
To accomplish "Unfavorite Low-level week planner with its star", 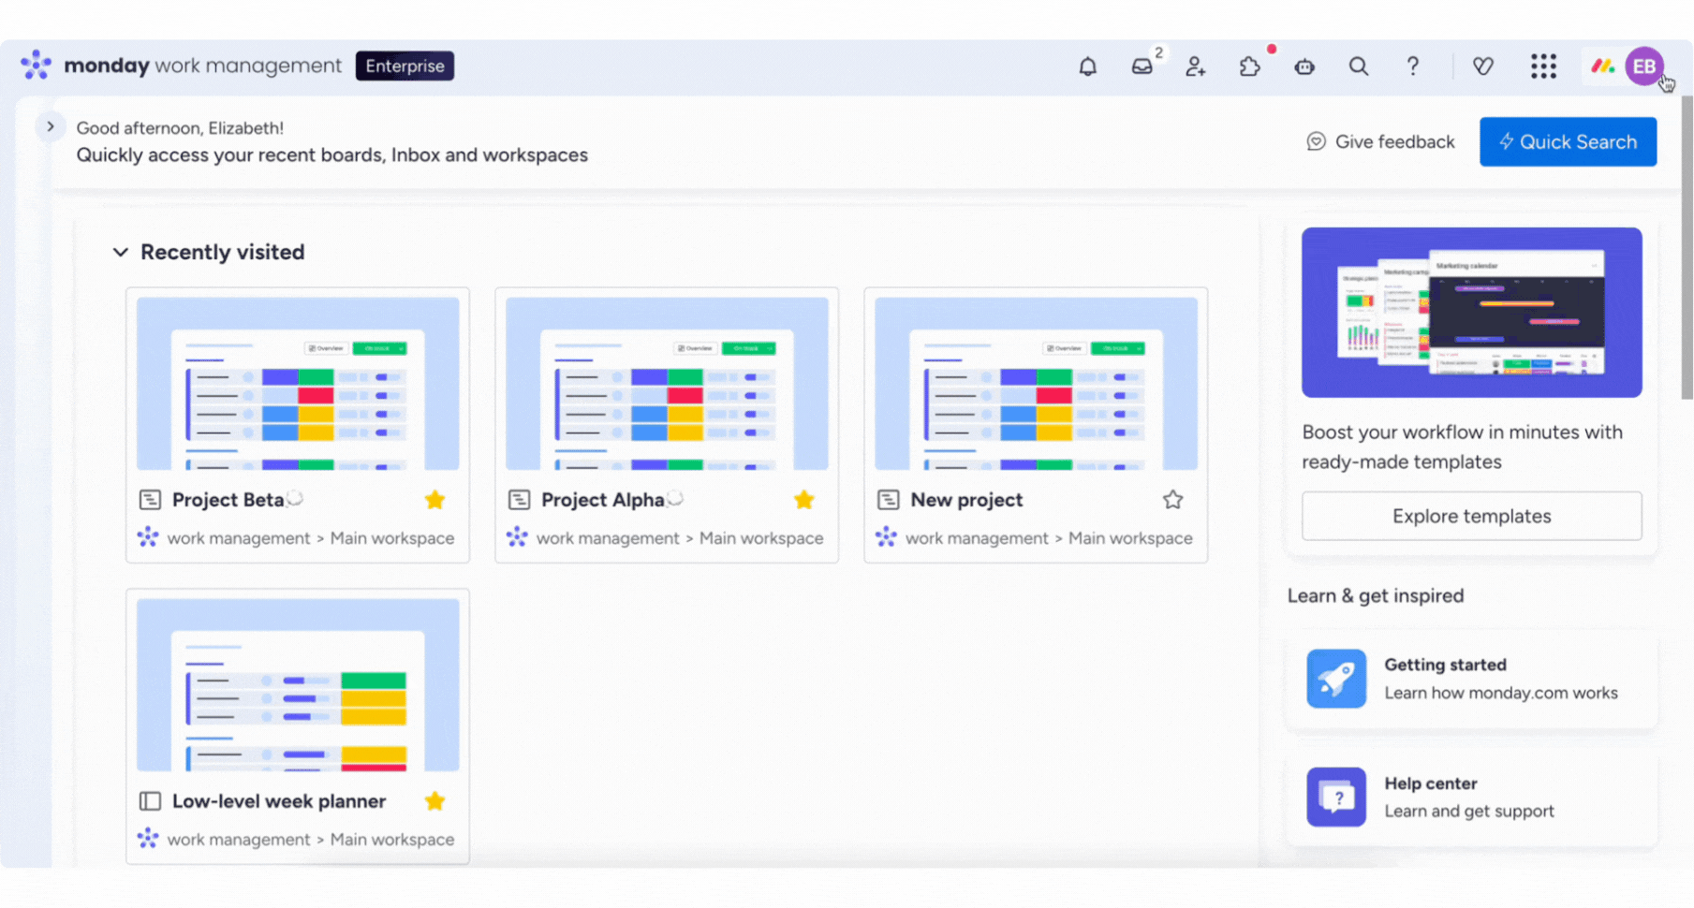I will tap(435, 801).
